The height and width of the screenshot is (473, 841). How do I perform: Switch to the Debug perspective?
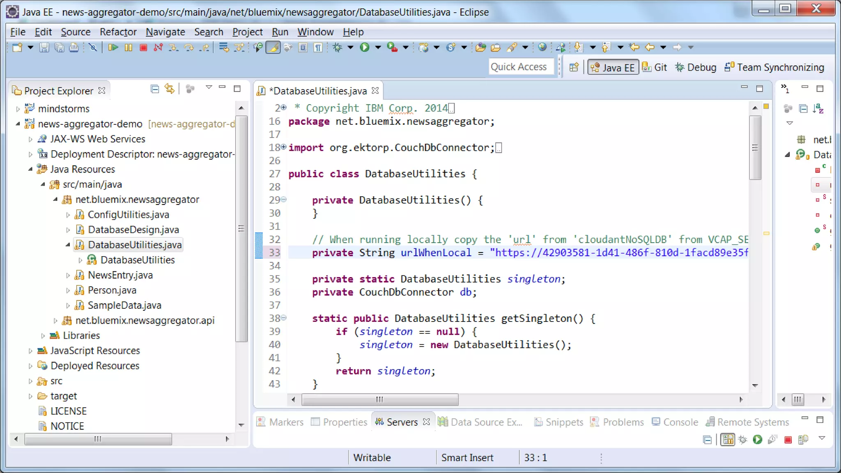[696, 67]
